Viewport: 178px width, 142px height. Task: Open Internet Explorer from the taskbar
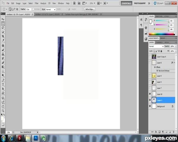click(x=12, y=138)
